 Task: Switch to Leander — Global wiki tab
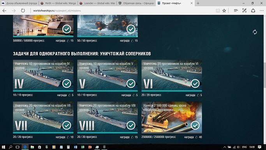(x=97, y=3)
